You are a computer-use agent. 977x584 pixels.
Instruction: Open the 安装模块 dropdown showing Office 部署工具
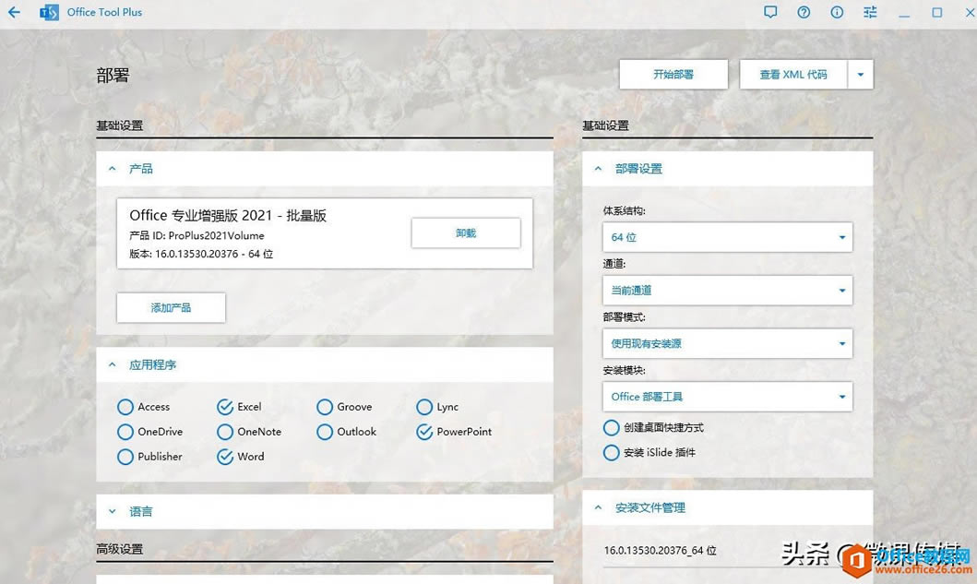click(727, 396)
